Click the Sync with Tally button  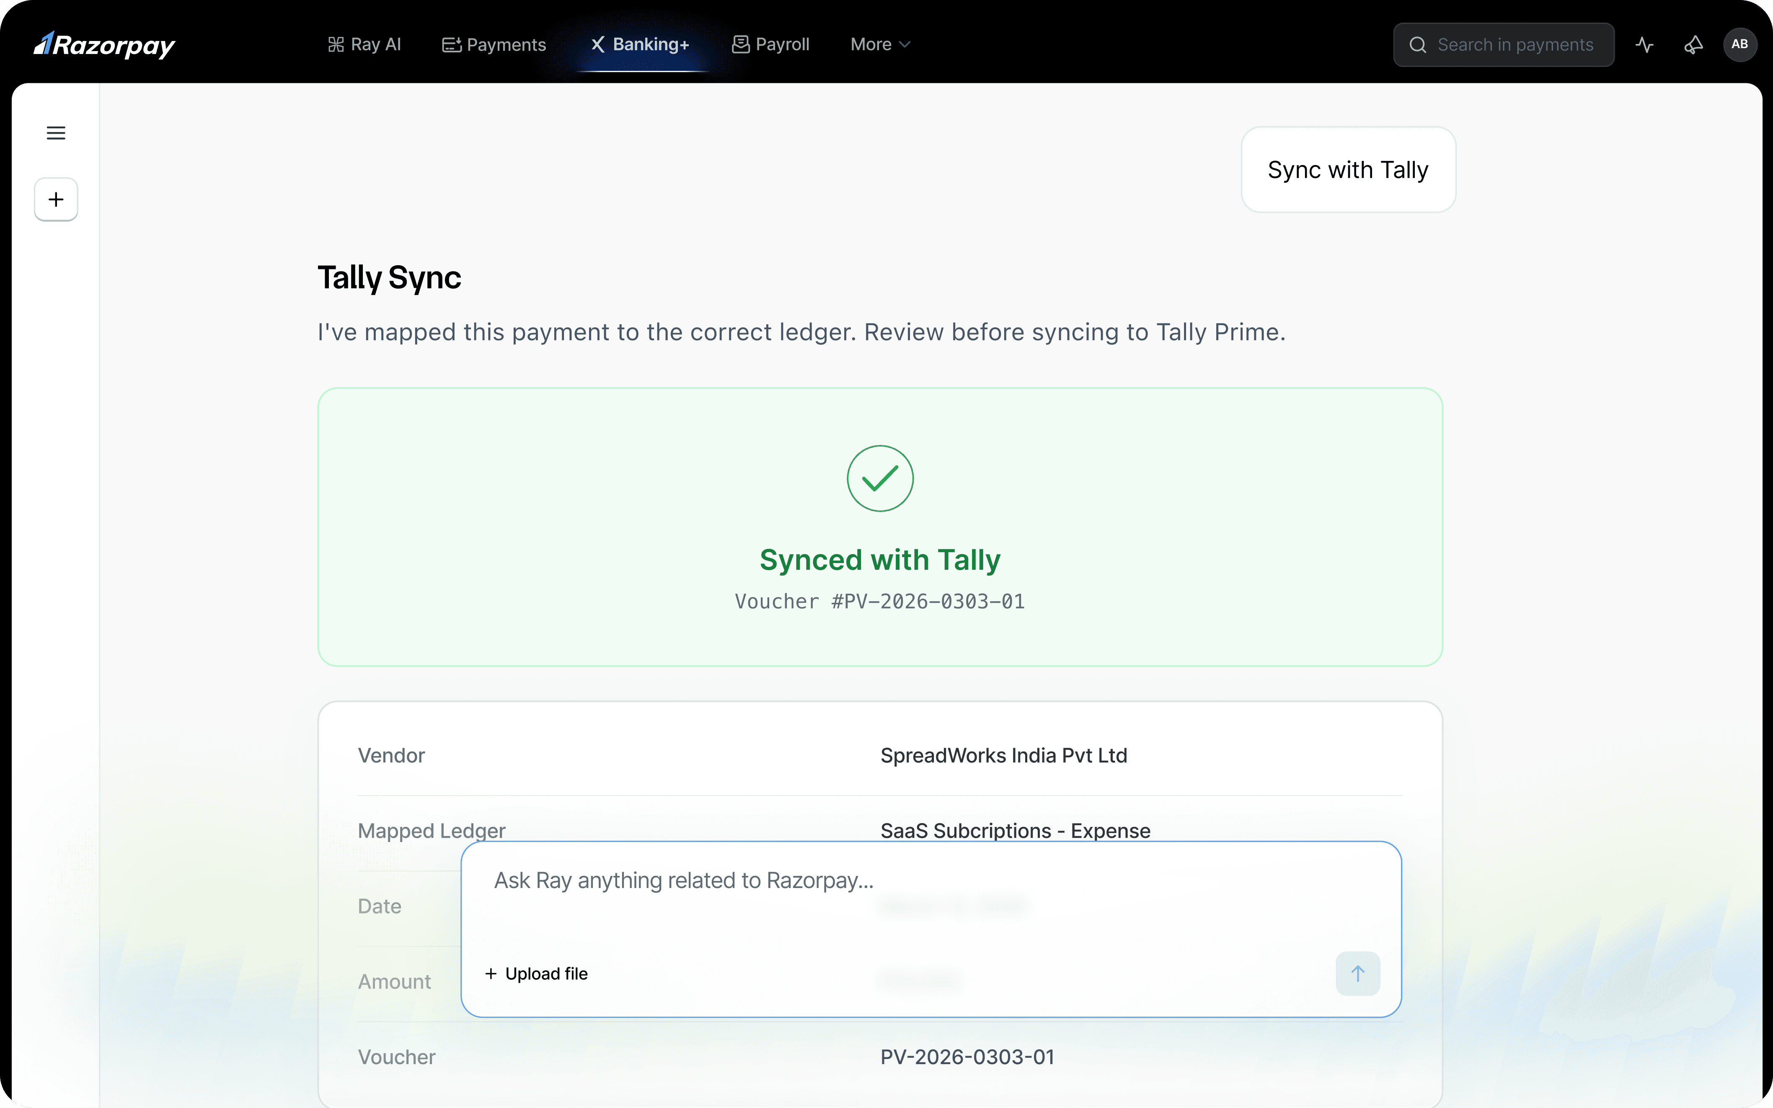1347,170
